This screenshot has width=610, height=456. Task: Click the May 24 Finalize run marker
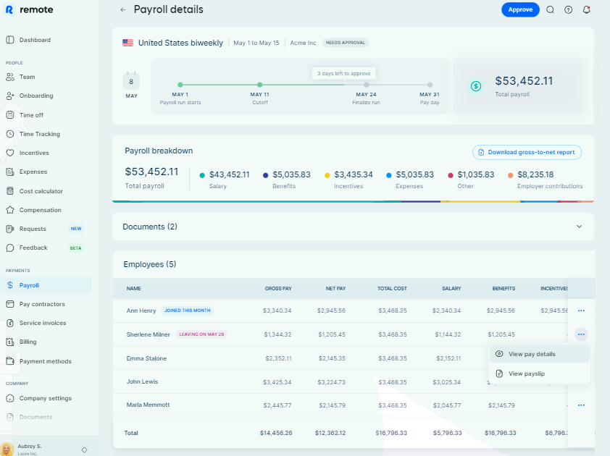(366, 85)
